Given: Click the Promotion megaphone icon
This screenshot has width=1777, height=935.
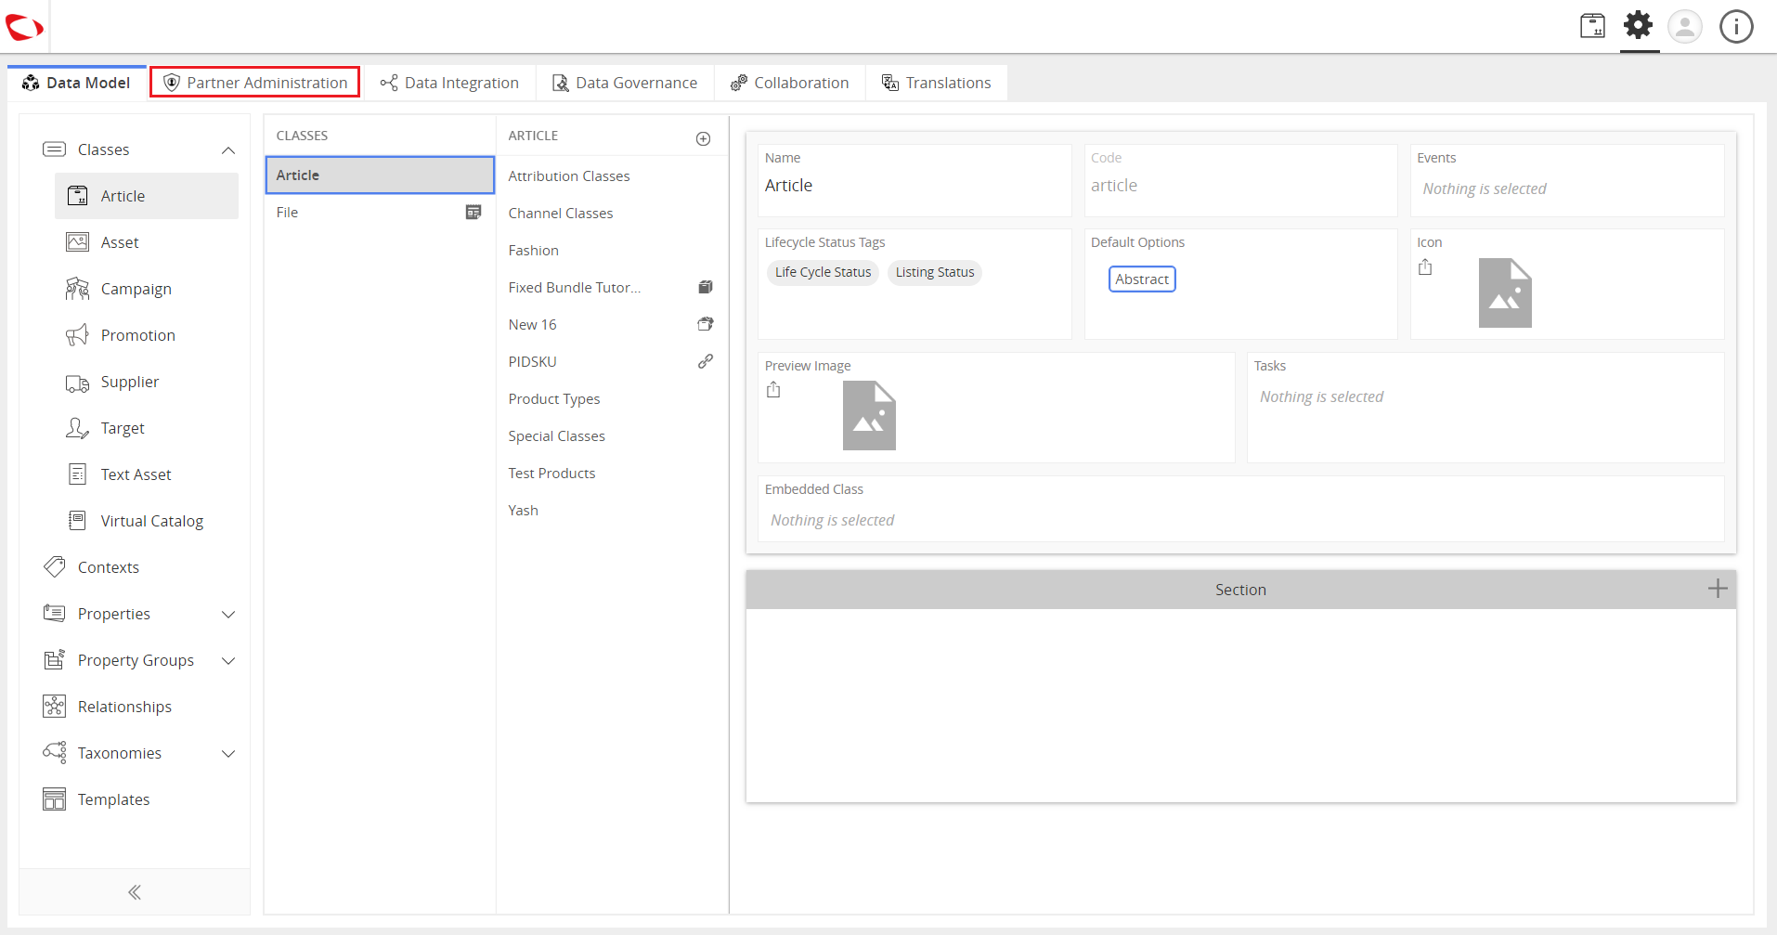Looking at the screenshot, I should pyautogui.click(x=78, y=335).
